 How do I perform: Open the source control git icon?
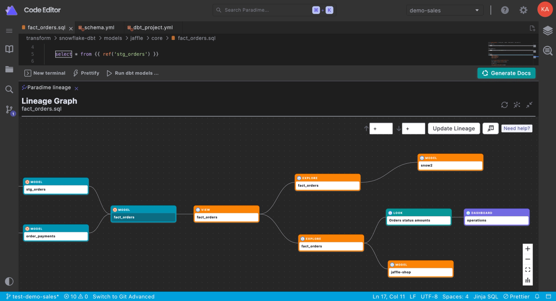coord(9,110)
